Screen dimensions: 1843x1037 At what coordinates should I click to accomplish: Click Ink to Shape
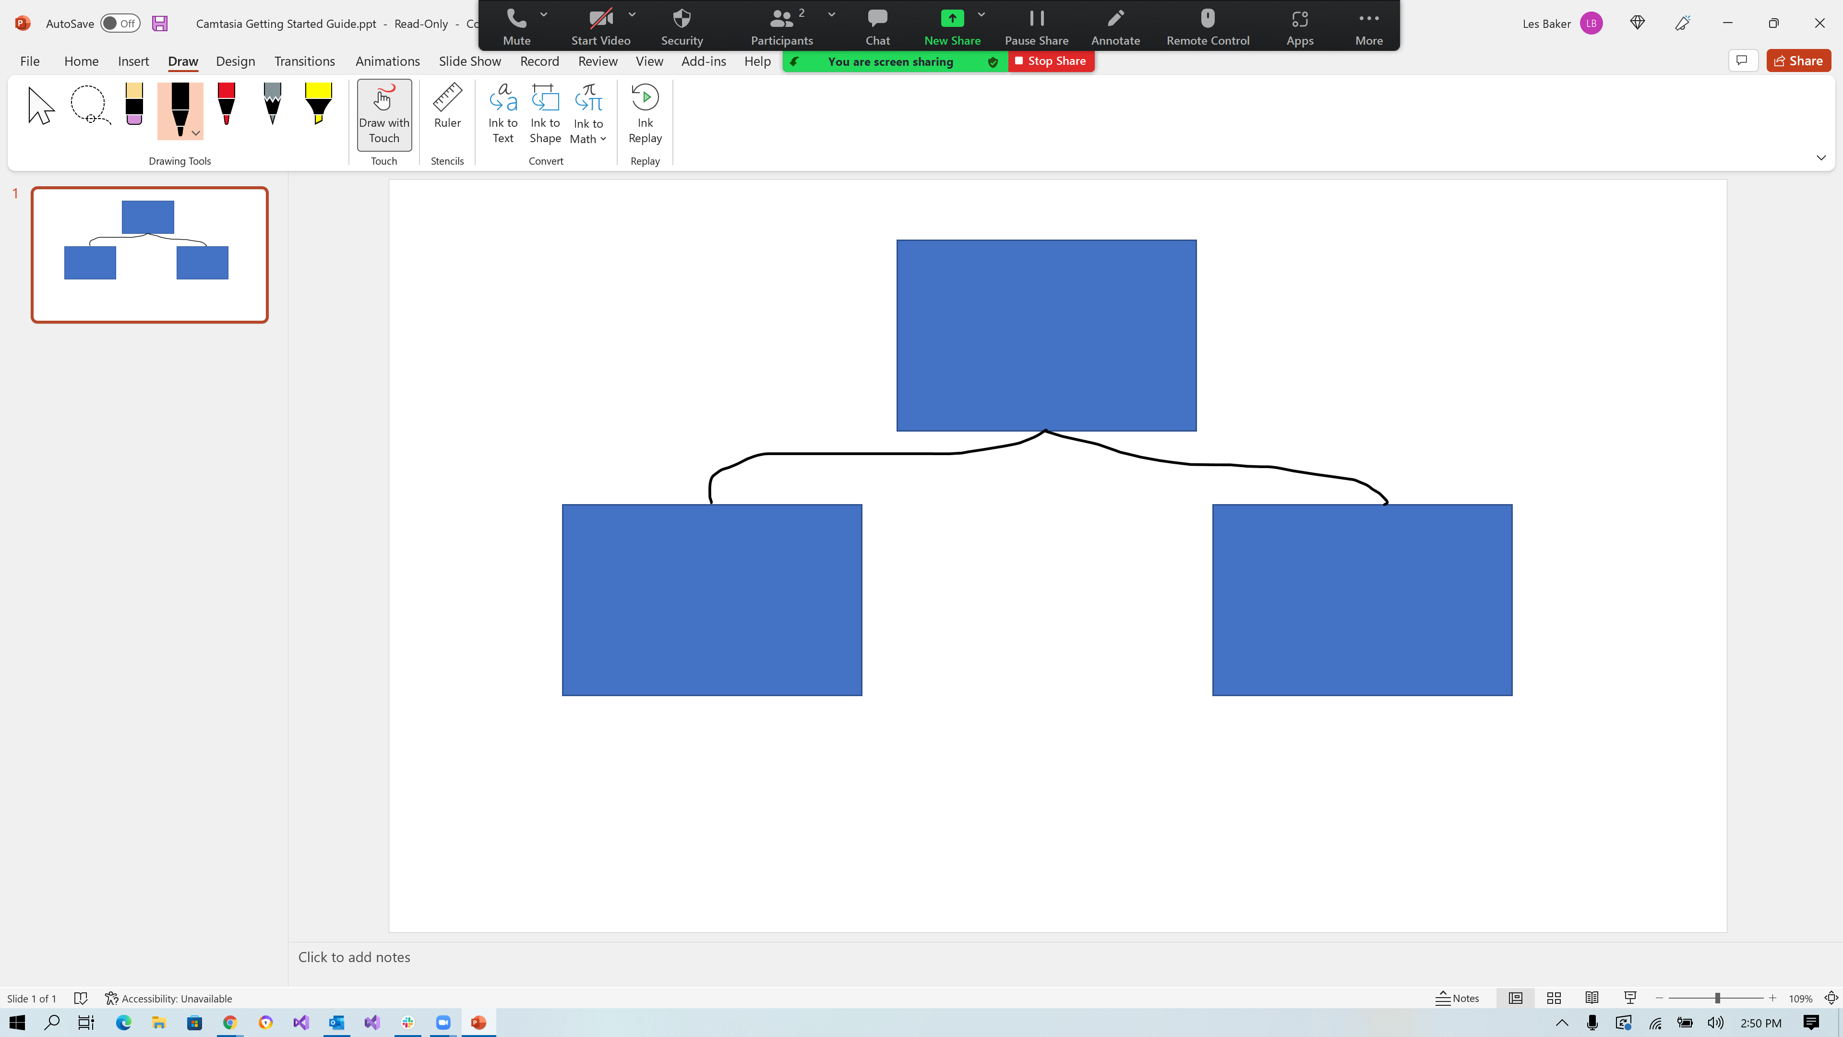pos(545,114)
